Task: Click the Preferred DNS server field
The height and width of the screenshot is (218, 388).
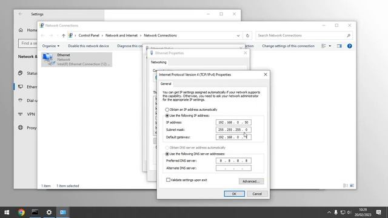Action: (233, 160)
